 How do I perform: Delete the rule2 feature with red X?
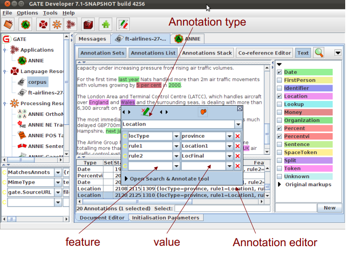coord(238,156)
